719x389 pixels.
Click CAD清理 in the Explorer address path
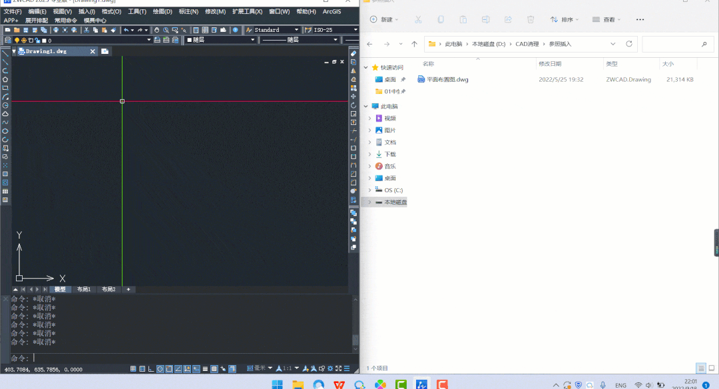[527, 44]
